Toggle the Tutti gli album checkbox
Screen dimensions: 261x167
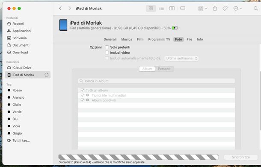click(83, 90)
